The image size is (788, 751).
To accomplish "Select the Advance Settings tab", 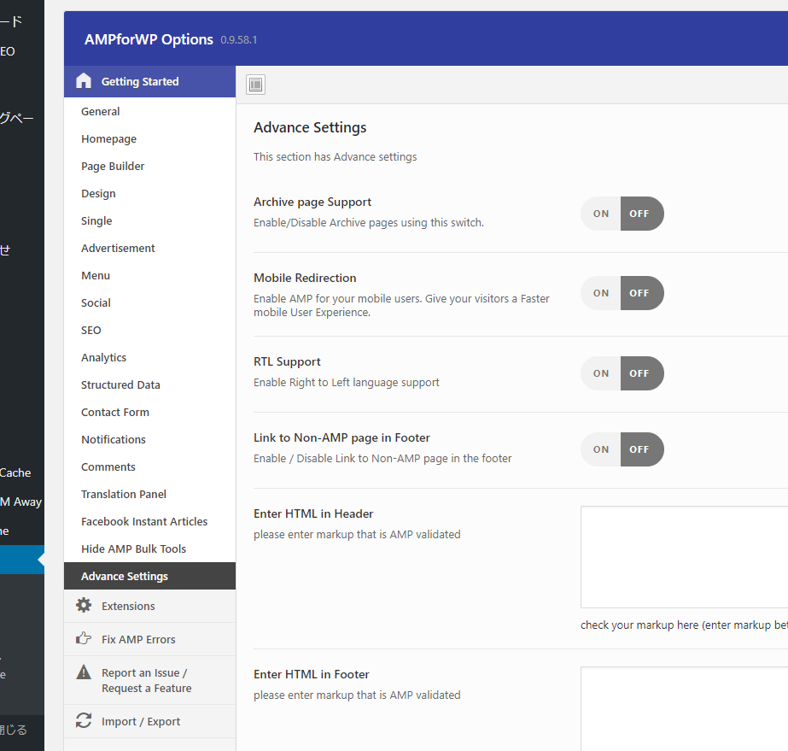I will (149, 576).
